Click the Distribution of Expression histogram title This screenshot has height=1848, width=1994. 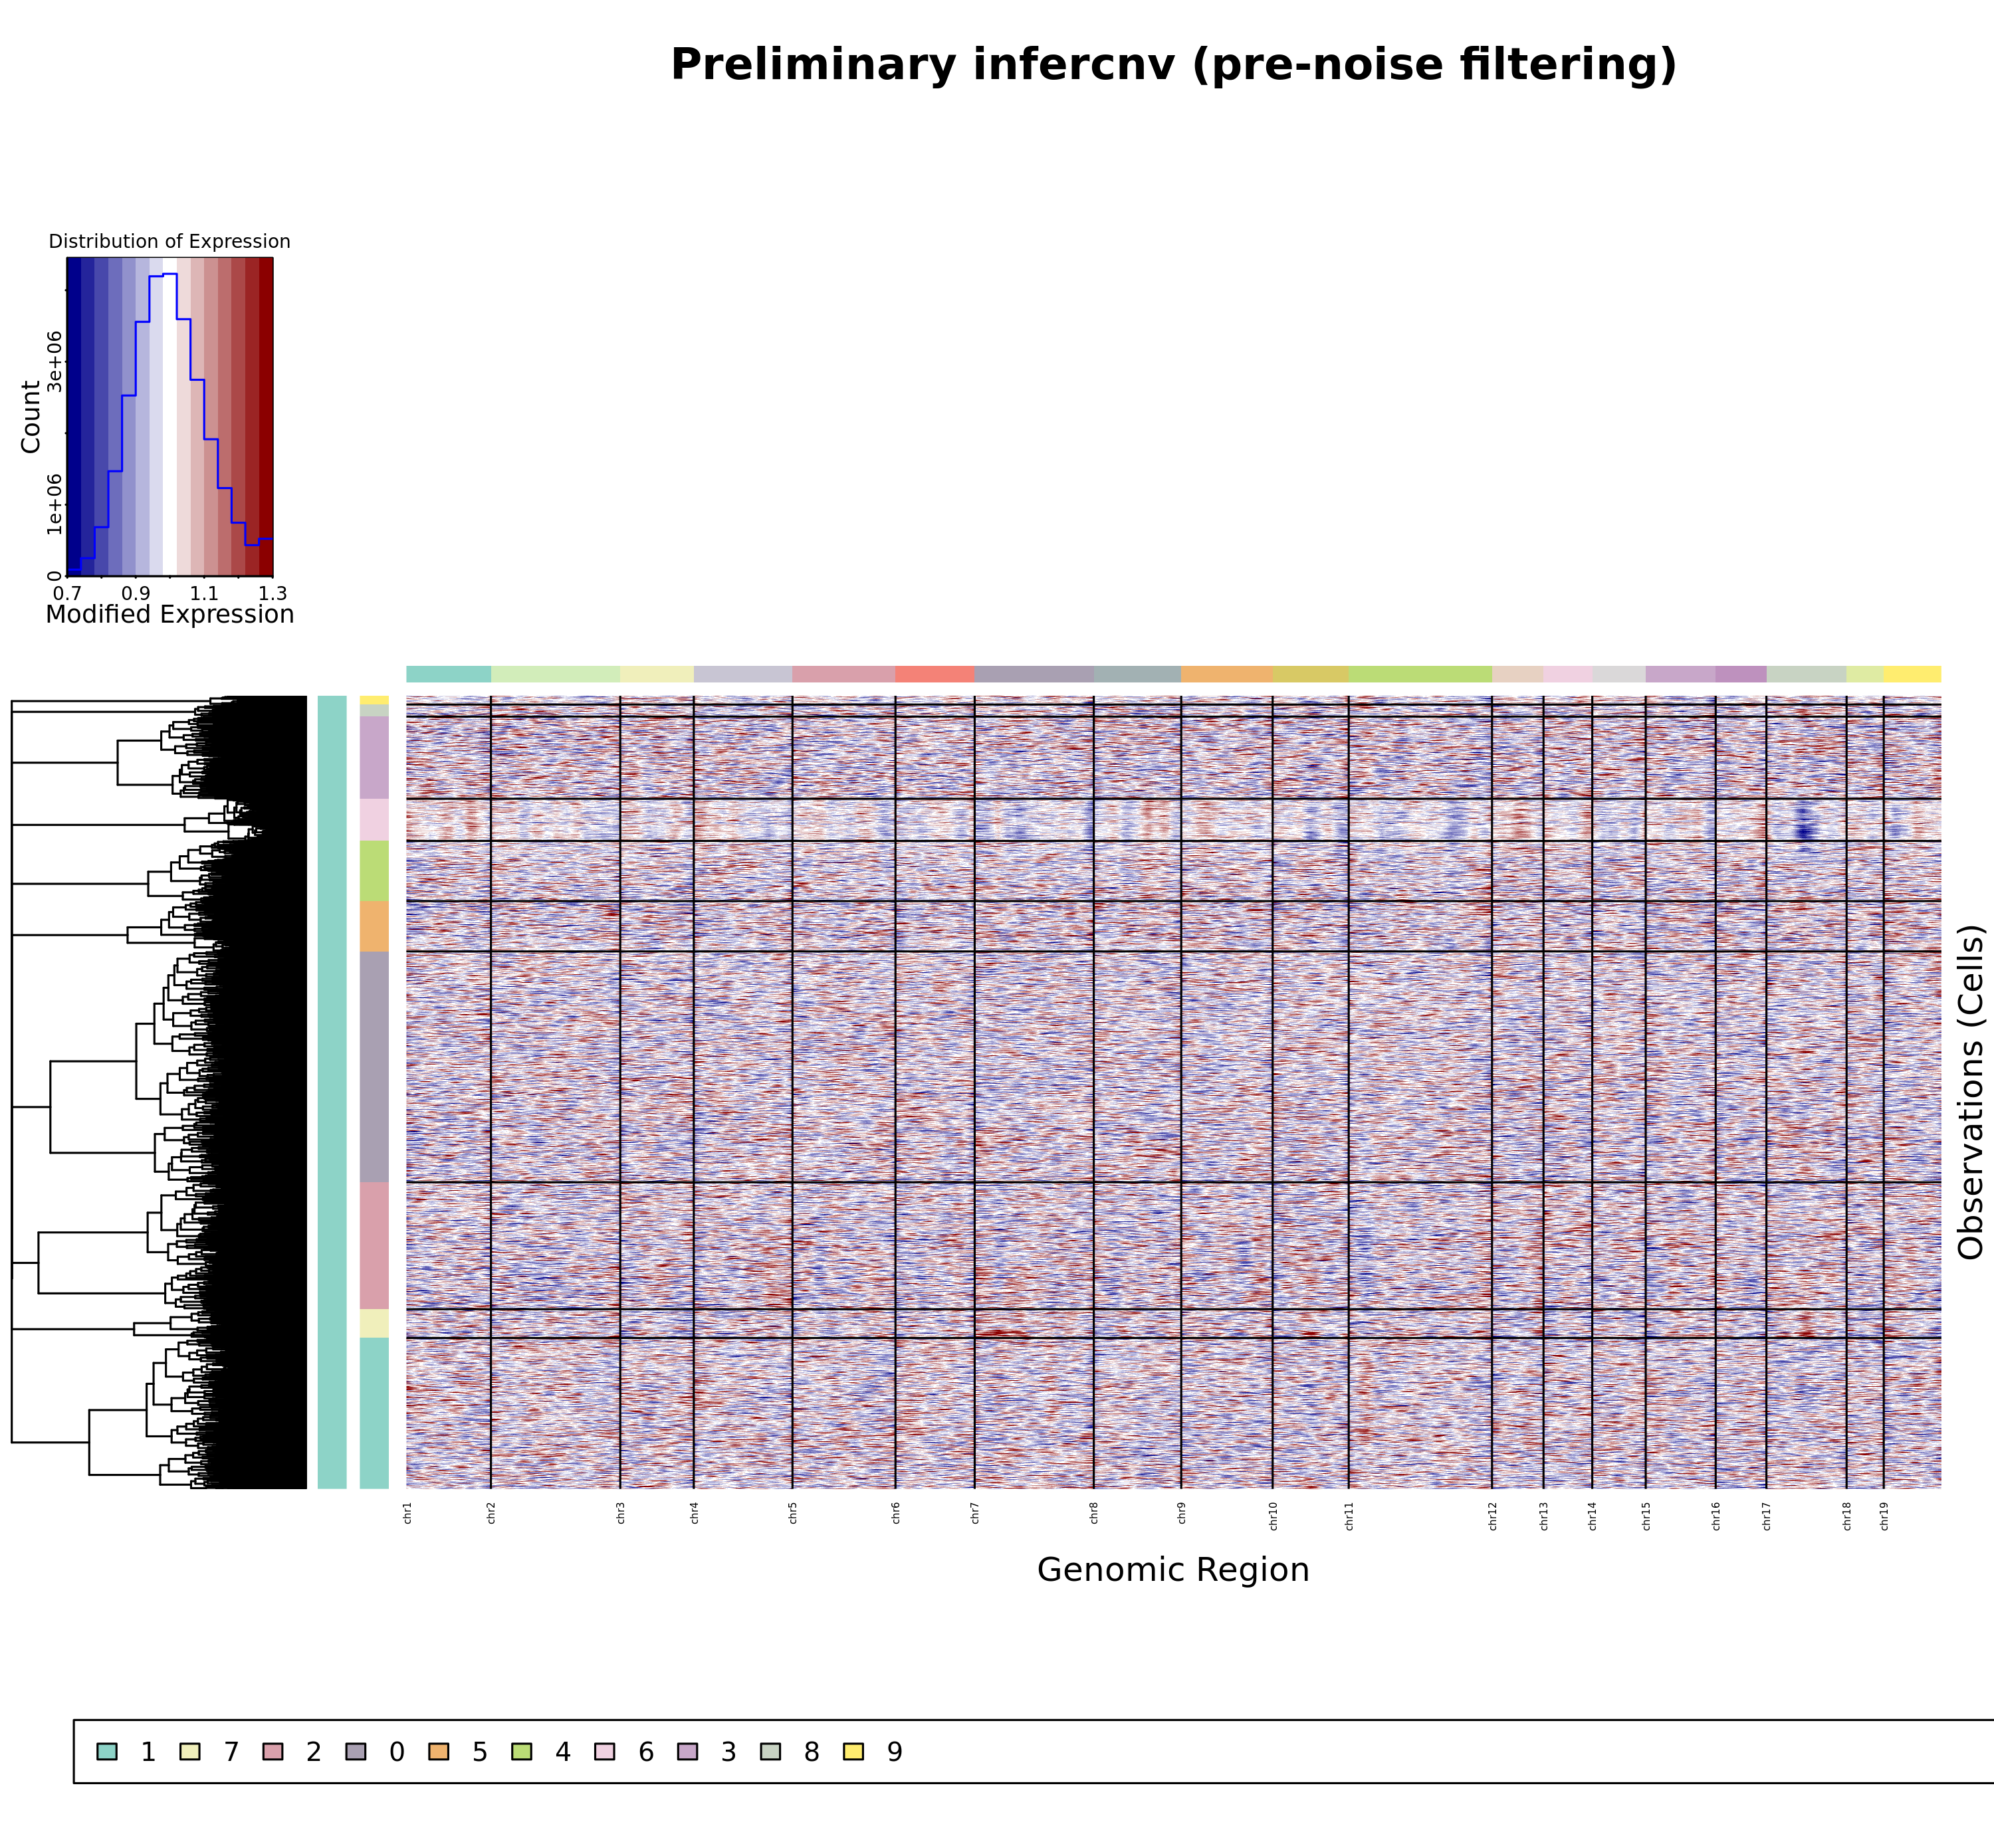169,241
